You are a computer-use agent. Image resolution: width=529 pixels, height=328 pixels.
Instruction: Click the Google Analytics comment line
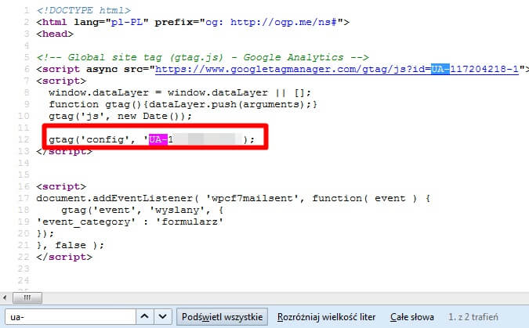point(203,57)
